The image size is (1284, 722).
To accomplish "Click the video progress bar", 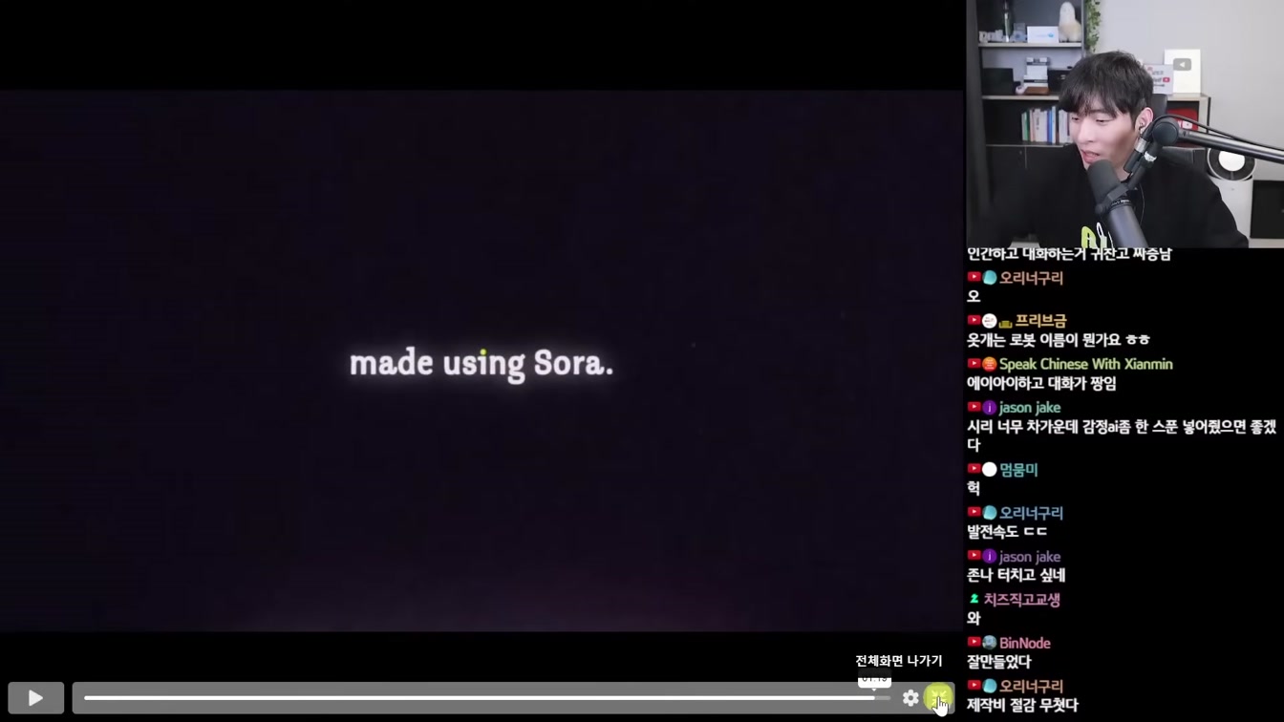I will [x=486, y=698].
